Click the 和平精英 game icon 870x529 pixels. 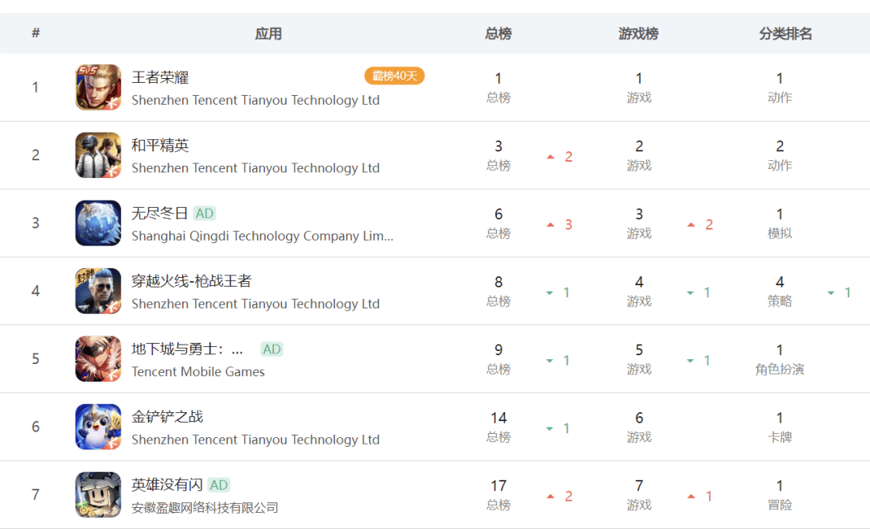tap(98, 155)
